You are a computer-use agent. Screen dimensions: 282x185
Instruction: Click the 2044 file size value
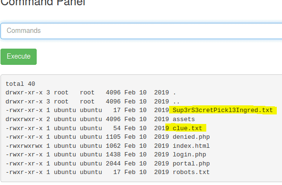click(x=113, y=164)
